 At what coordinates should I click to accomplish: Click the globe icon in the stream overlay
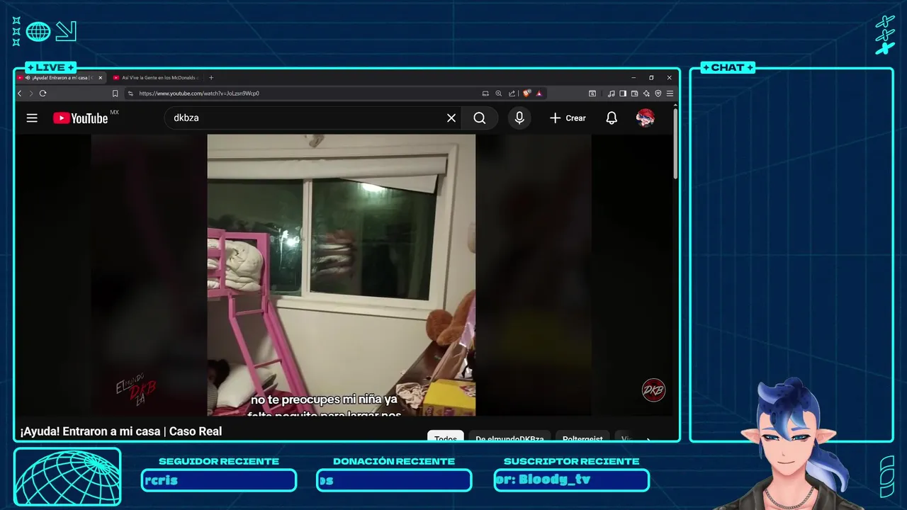[x=38, y=31]
